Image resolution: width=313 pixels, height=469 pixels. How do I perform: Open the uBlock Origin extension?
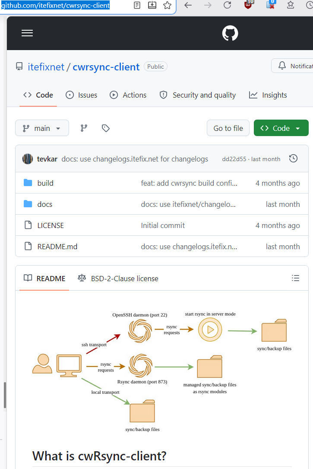click(248, 6)
